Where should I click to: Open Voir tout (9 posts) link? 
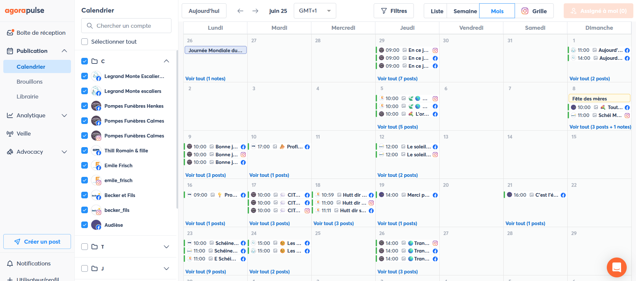206,272
